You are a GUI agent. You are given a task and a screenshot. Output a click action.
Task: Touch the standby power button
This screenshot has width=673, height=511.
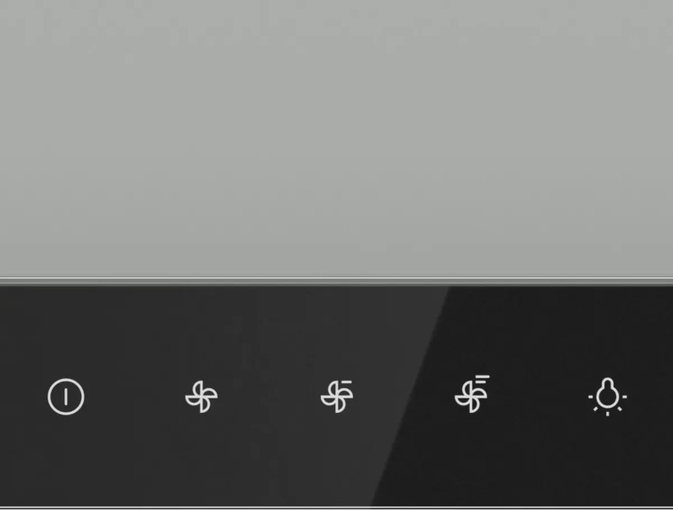66,397
